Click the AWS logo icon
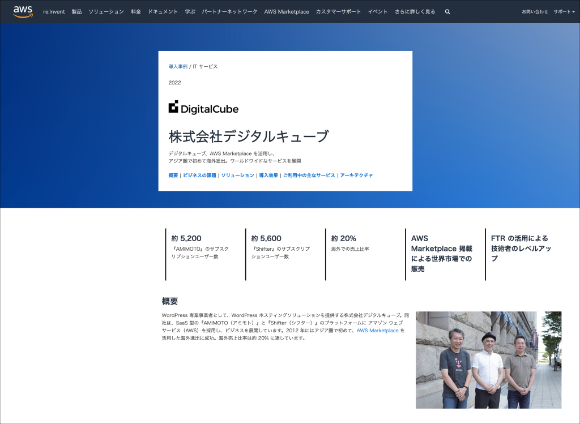Screen dimensions: 580x424 point(23,11)
